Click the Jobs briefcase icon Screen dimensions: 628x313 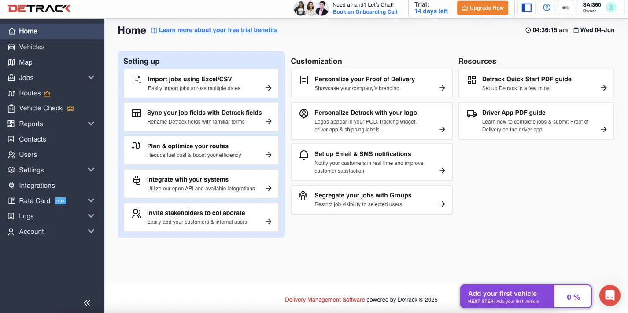11,78
